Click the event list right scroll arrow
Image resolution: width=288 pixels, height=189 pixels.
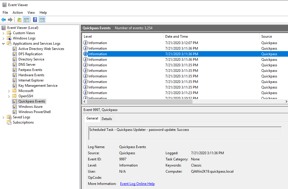coord(286,101)
